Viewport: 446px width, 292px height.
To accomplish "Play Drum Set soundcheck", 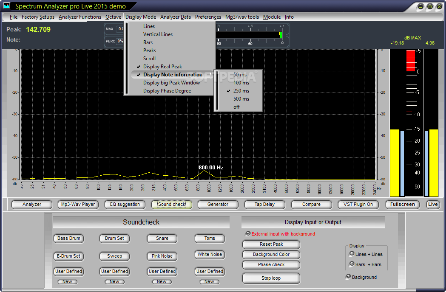I will coord(114,239).
